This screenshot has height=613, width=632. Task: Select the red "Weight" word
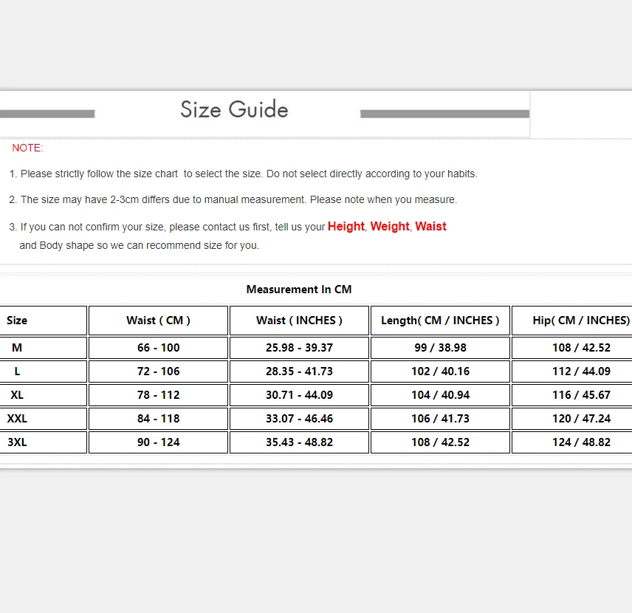click(x=390, y=226)
